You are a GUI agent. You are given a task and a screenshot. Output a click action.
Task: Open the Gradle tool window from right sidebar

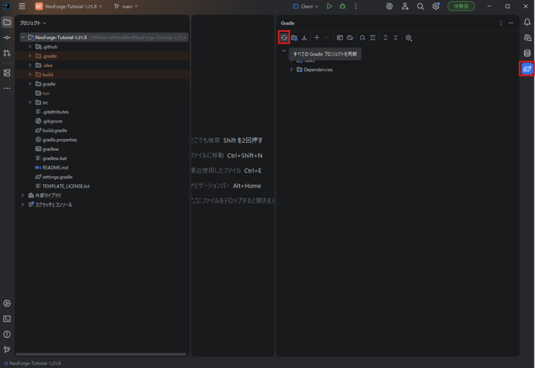pos(527,68)
